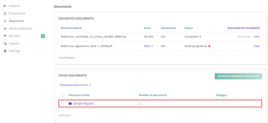Click the Grant column header
Screen dimensions: 268x123
148,28
